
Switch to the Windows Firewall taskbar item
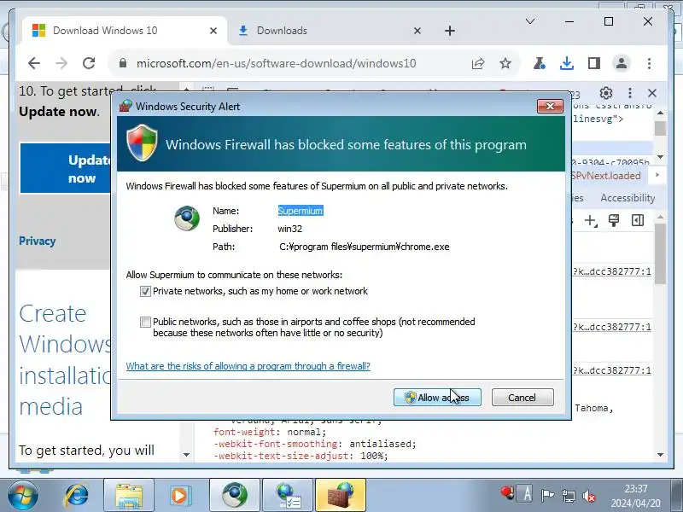(341, 496)
